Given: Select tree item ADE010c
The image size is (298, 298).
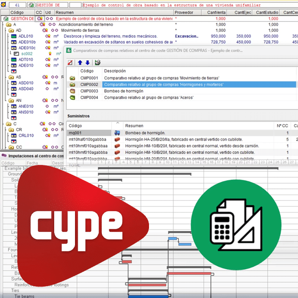Looking at the screenshot, I should [x=27, y=48].
